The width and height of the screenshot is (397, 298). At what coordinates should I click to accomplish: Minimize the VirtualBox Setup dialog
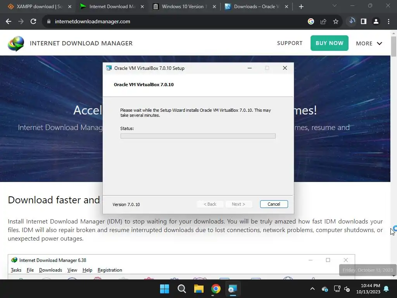pos(250,68)
